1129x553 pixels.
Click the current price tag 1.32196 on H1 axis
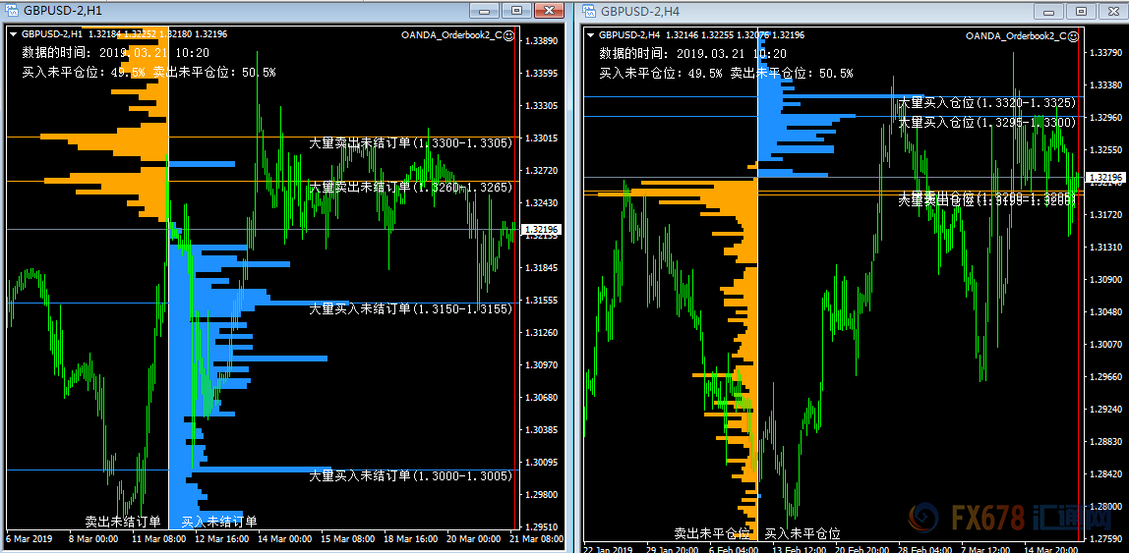[541, 229]
